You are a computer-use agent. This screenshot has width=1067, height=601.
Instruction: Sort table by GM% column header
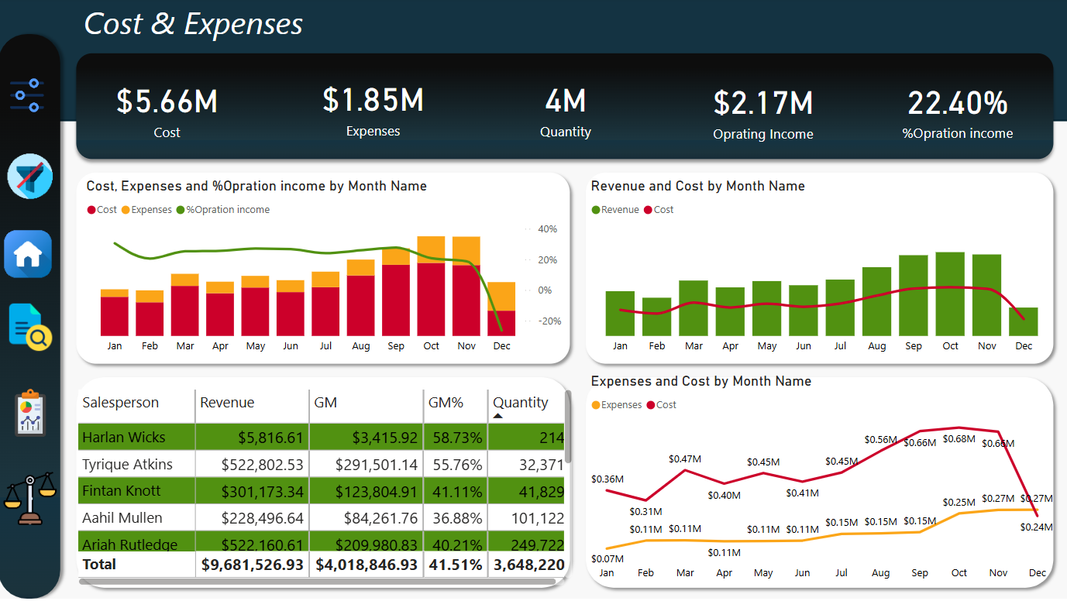[x=446, y=403]
